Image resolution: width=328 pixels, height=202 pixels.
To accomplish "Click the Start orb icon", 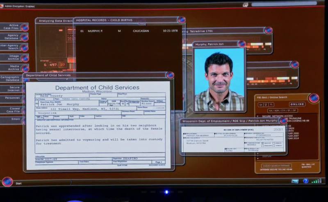I will coord(7,182).
